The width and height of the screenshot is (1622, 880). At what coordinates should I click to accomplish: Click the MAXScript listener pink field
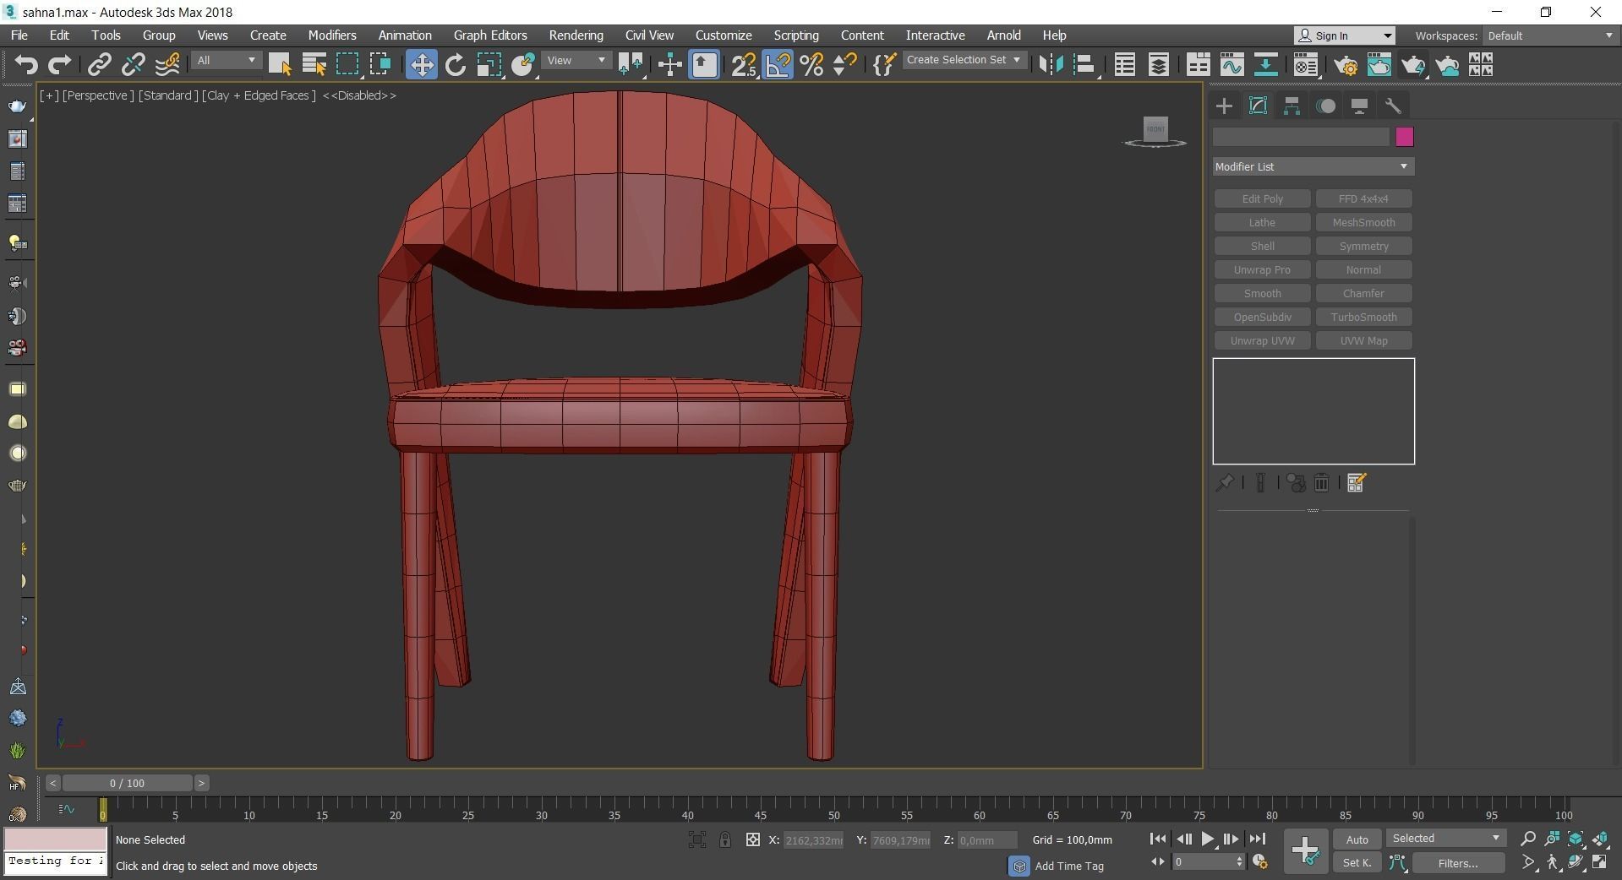click(56, 839)
